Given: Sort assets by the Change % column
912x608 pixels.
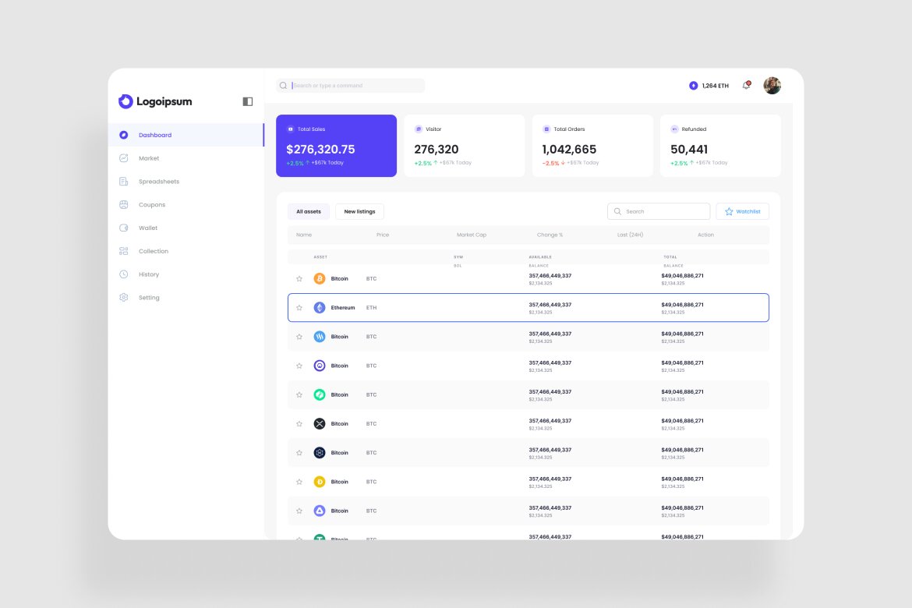Looking at the screenshot, I should 550,235.
